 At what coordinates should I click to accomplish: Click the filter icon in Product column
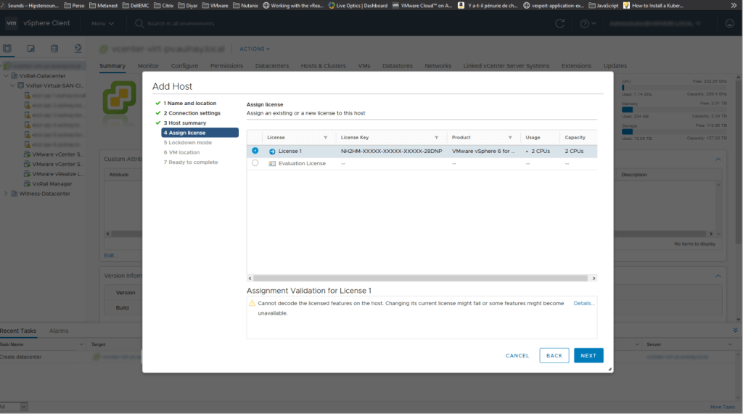[x=510, y=138]
